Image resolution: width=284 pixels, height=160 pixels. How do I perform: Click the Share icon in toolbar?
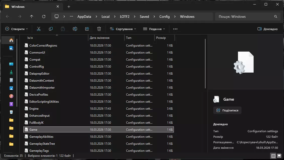[x=87, y=29]
